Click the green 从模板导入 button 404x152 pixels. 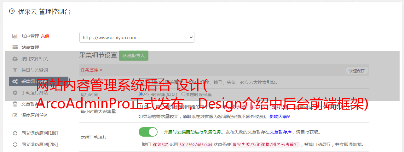coord(134,56)
